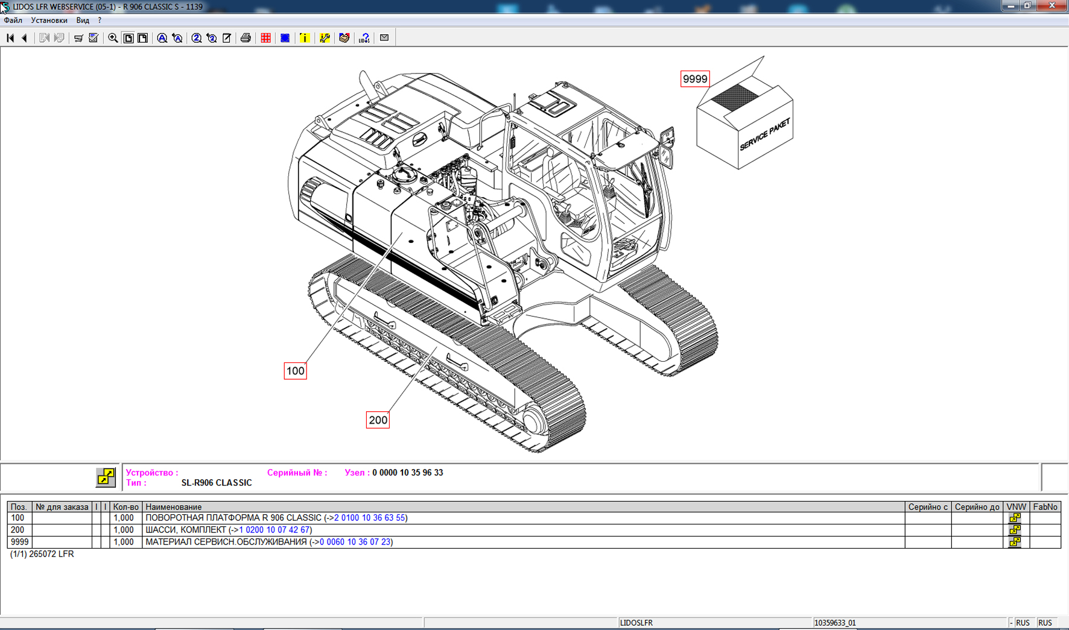Open the Вид menu
Viewport: 1069px width, 630px height.
click(x=83, y=20)
